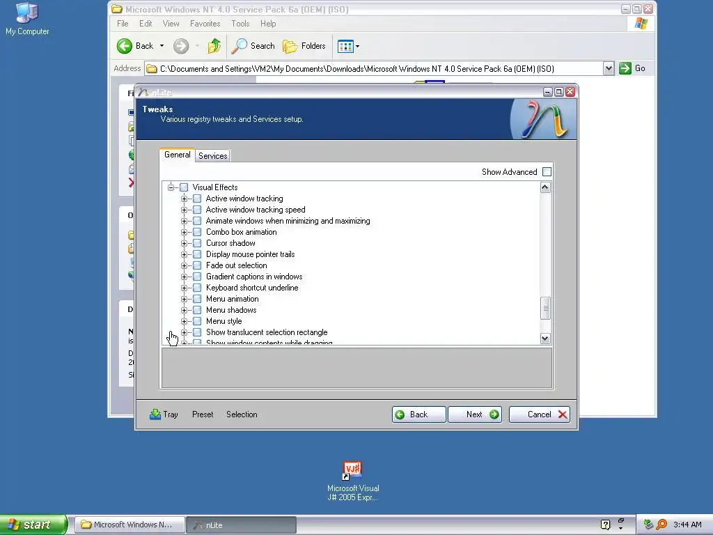Image resolution: width=713 pixels, height=535 pixels.
Task: Check Combo box animation checkbox
Action: coord(197,232)
